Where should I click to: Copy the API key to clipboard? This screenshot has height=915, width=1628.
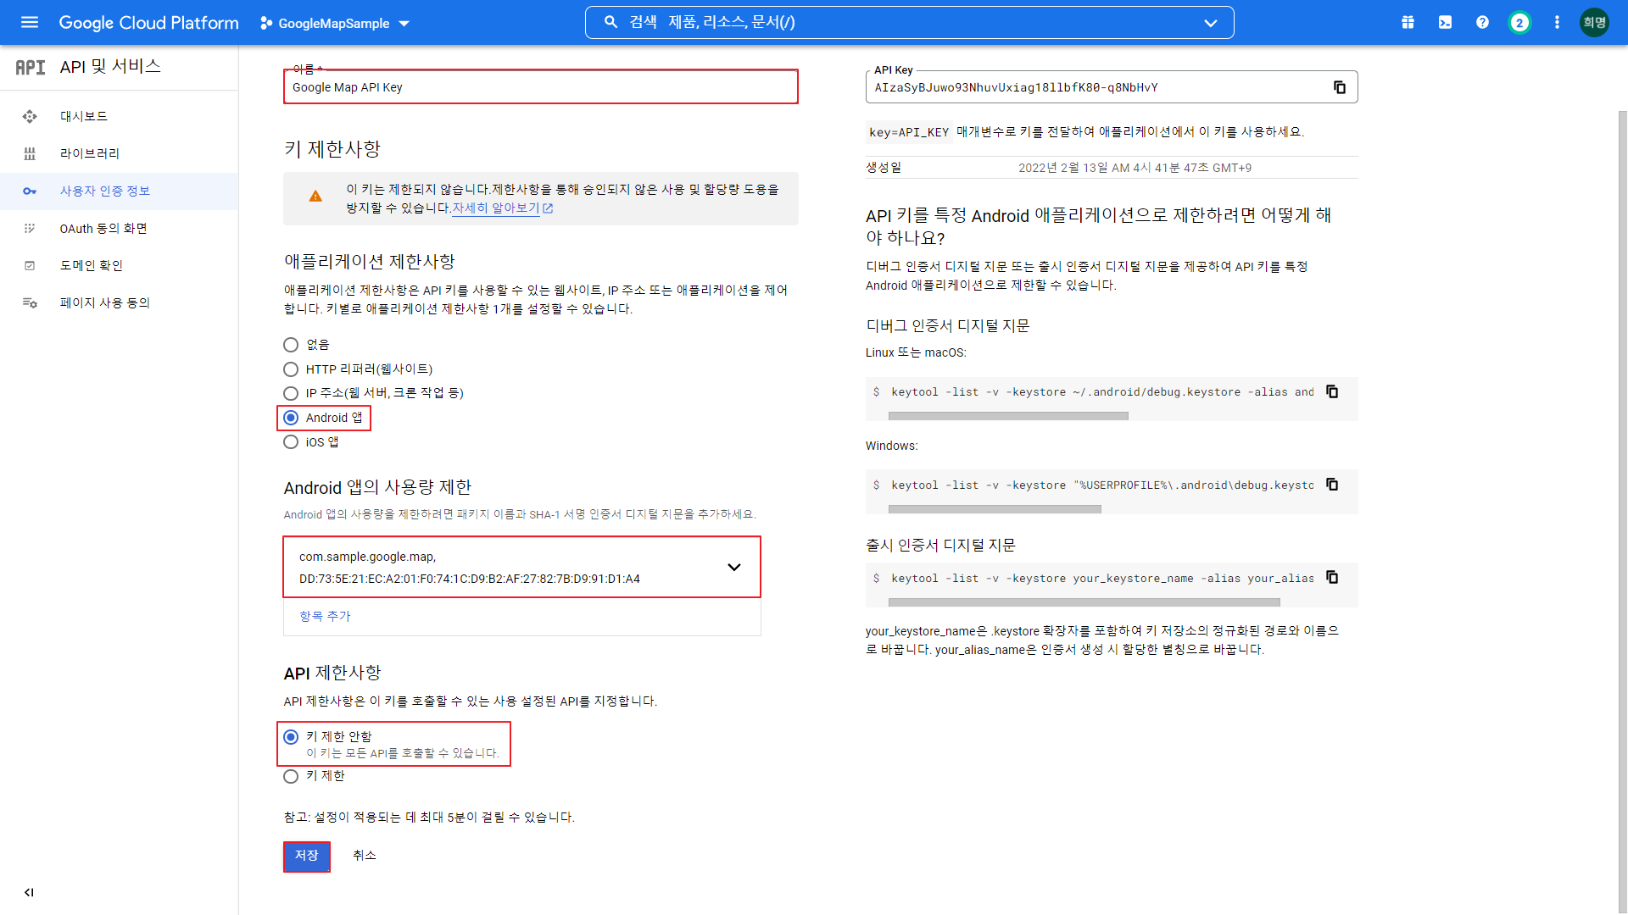point(1340,87)
